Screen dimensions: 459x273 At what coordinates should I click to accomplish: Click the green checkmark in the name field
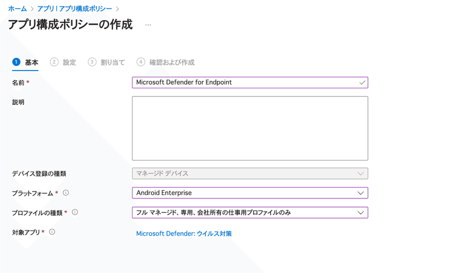(x=362, y=83)
